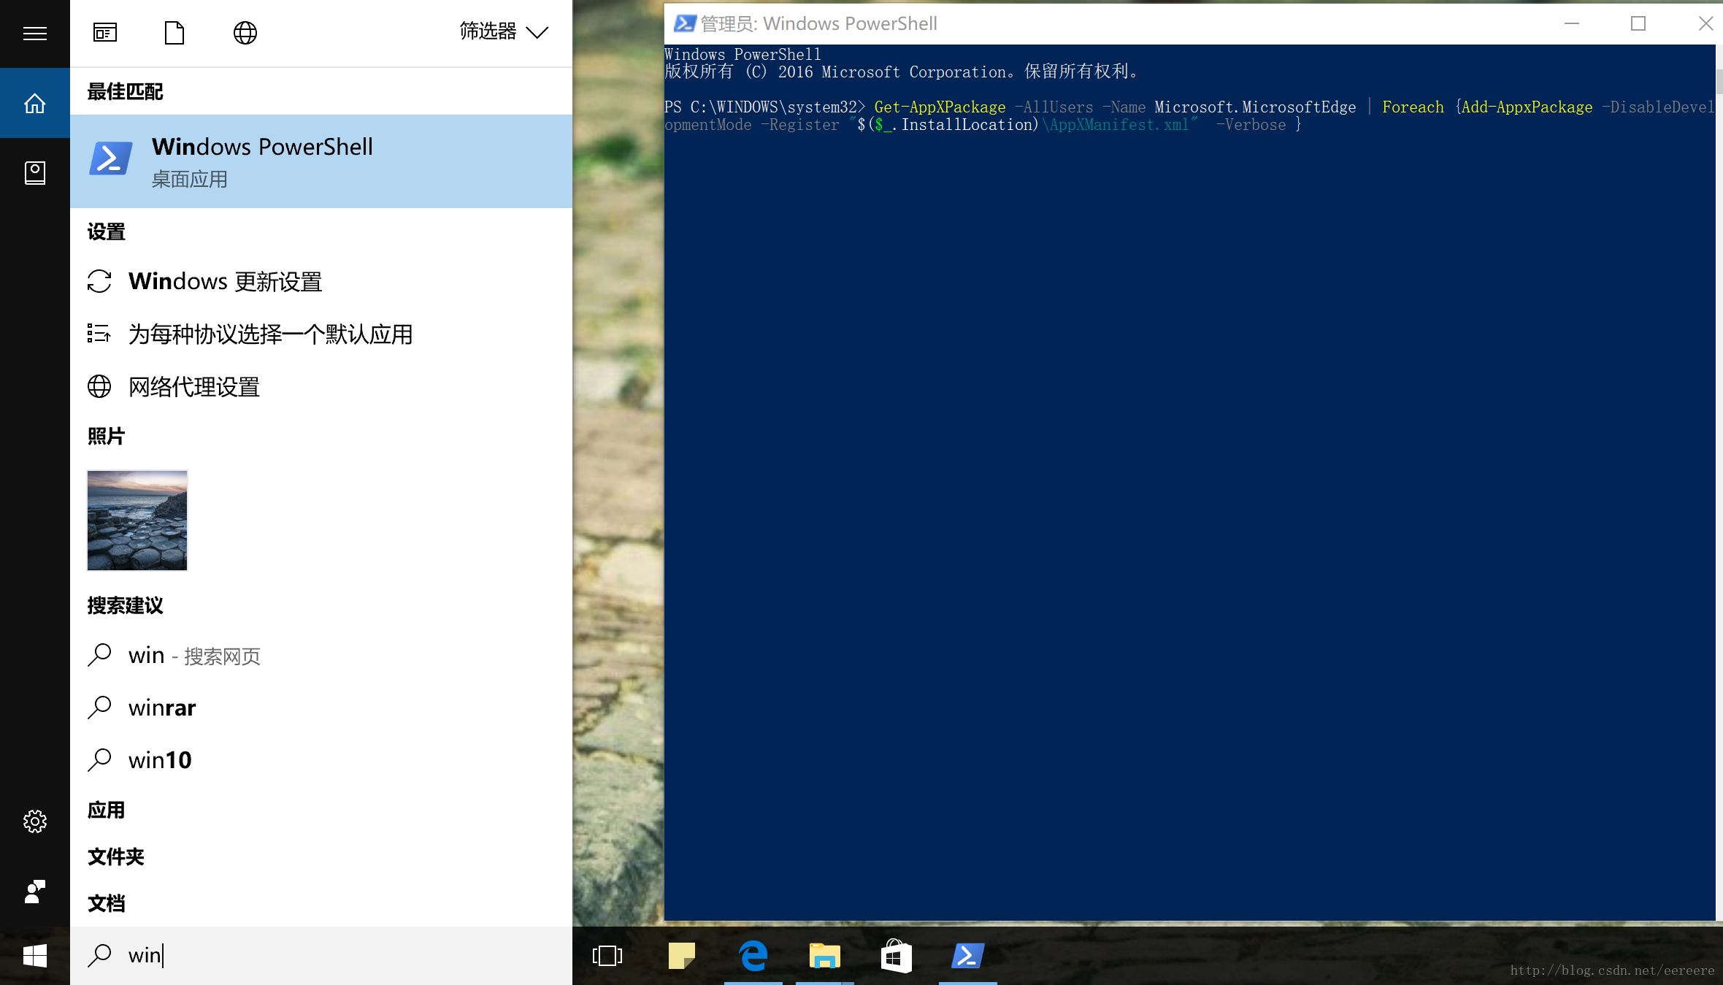This screenshot has width=1723, height=985.
Task: Switch to PowerShell via taskbar icon
Action: (x=968, y=956)
